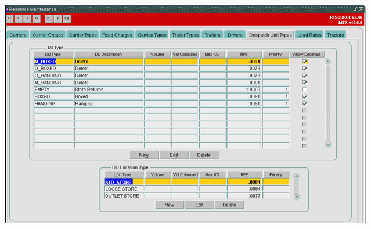
Task: Toggle Allow Decimals for HANGING row
Action: click(304, 103)
